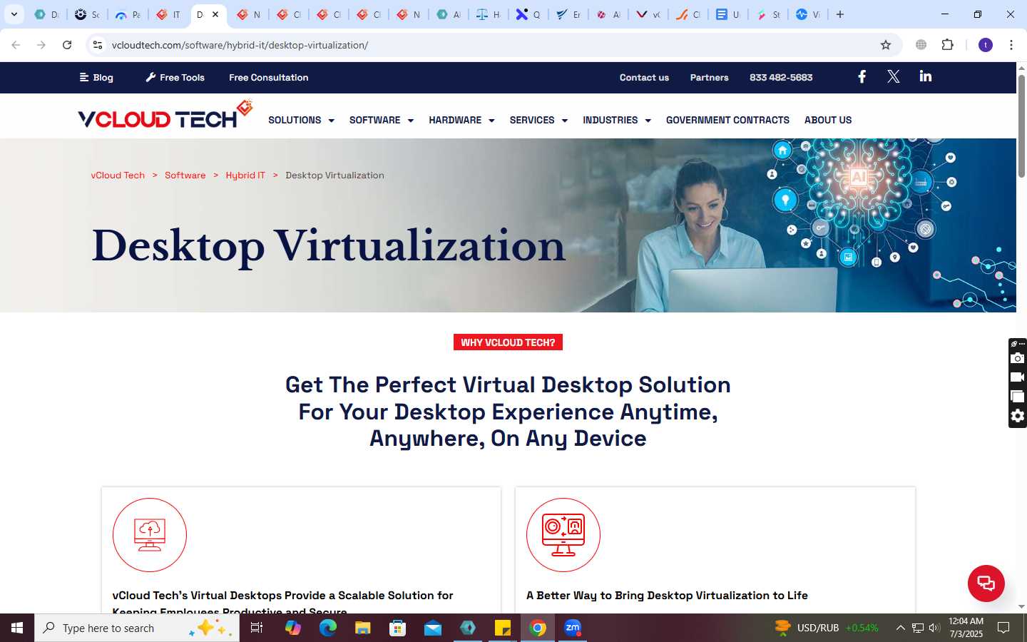Open the Free Tools link

coord(175,77)
